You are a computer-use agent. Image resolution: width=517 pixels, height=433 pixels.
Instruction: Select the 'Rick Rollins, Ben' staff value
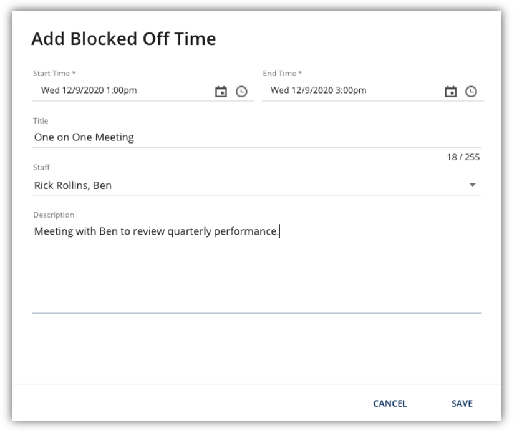[73, 185]
